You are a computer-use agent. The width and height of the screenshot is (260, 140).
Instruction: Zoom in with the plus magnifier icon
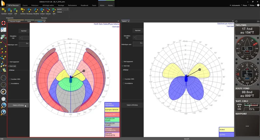point(4,112)
